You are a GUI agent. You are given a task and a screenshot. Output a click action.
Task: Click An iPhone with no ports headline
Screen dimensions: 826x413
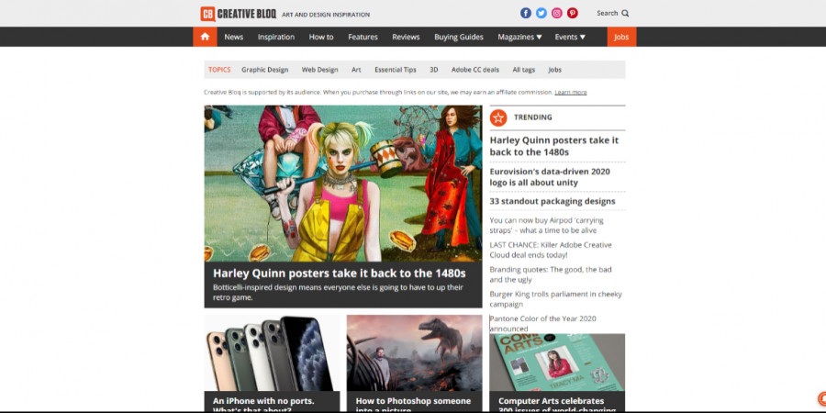click(263, 406)
